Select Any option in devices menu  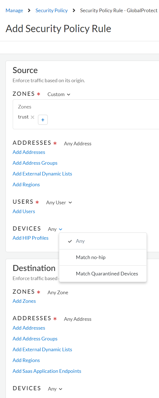pyautogui.click(x=103, y=241)
